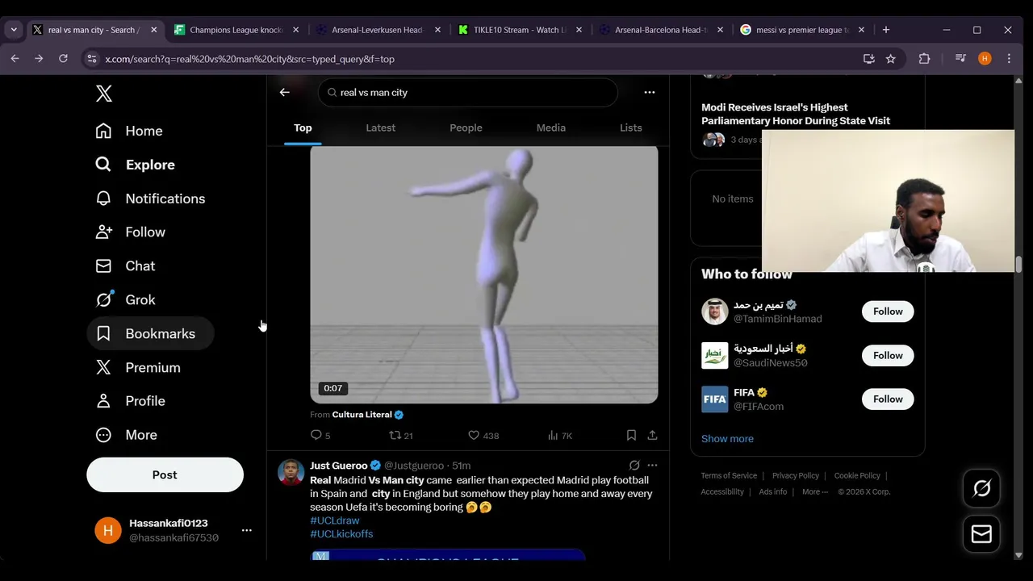Viewport: 1033px width, 581px height.
Task: Click the Post button
Action: point(165,474)
